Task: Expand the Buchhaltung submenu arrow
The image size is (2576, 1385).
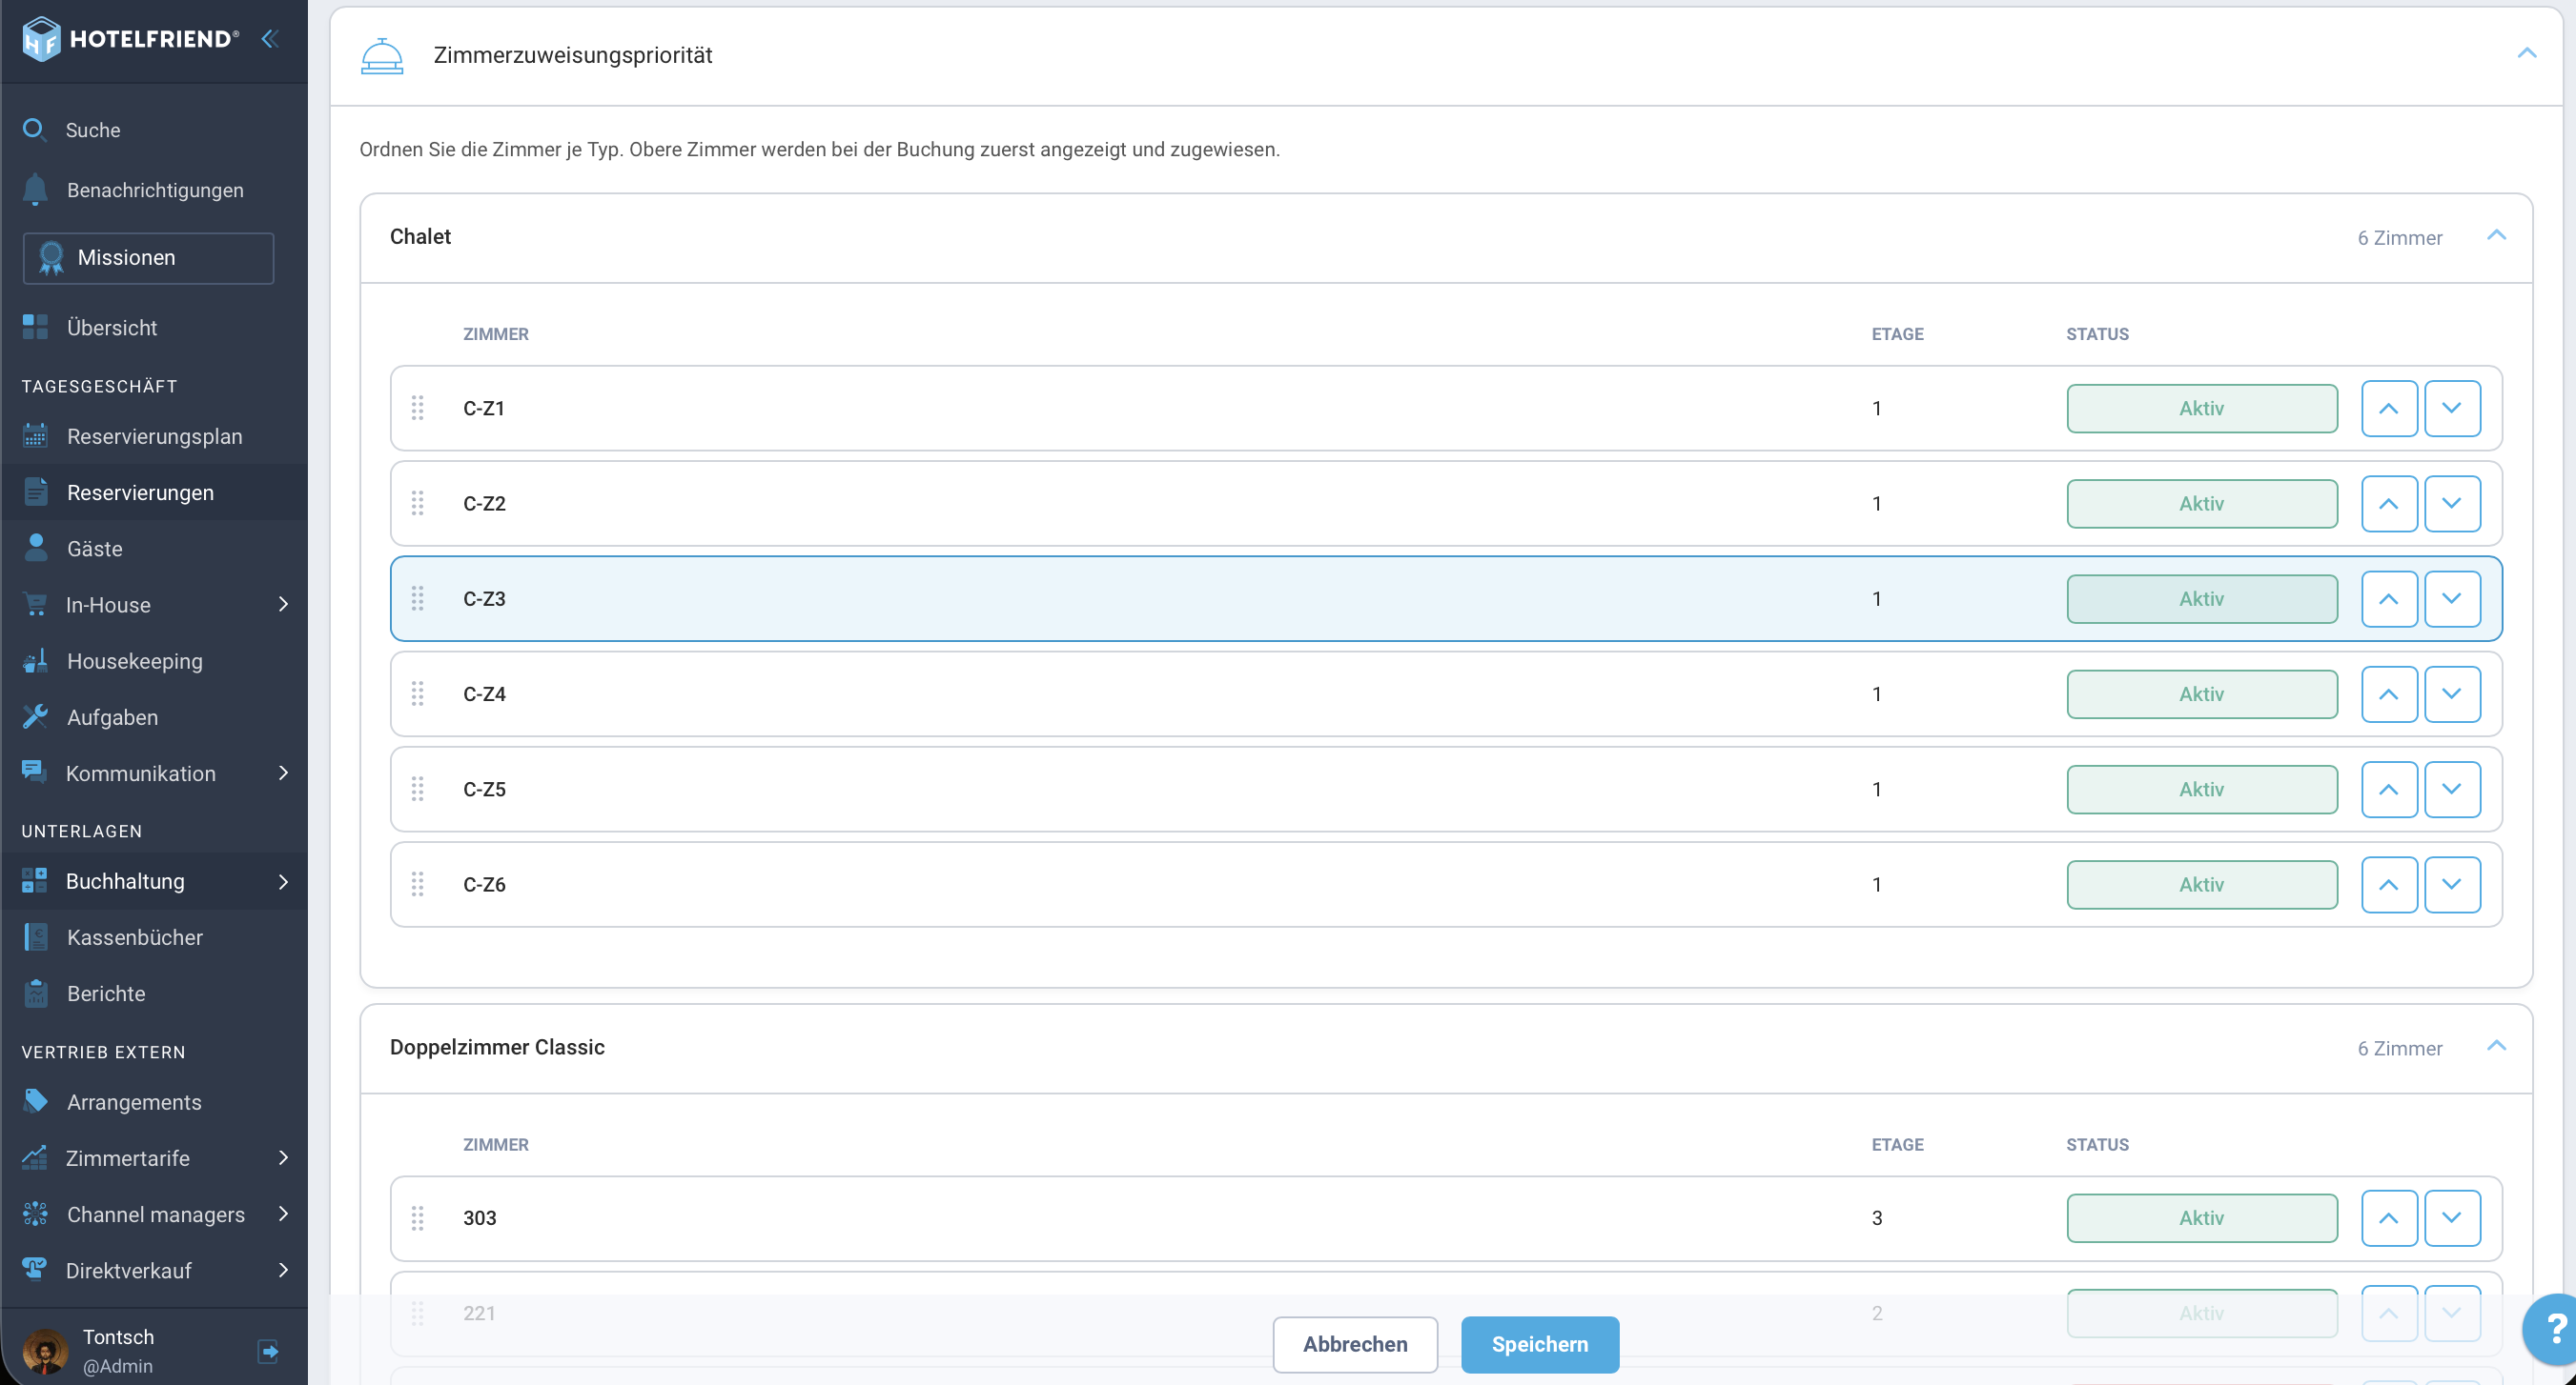Action: 283,881
